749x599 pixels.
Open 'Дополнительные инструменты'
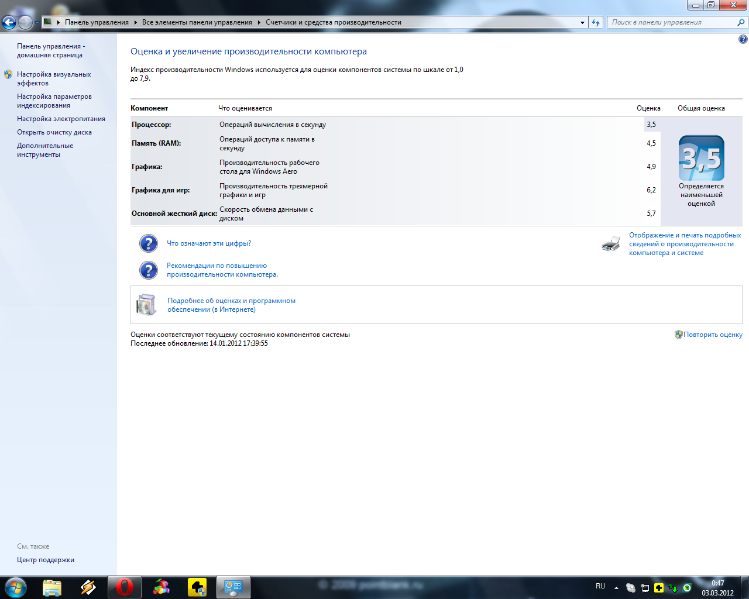pos(45,150)
